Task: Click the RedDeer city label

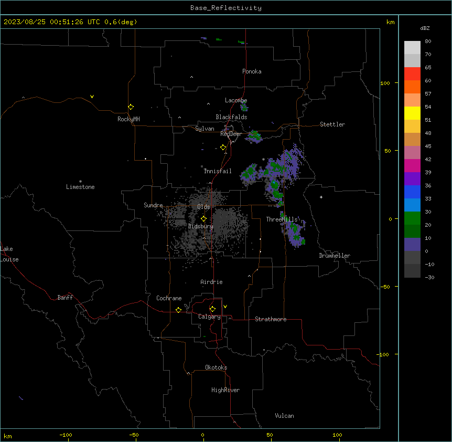Action: tap(231, 134)
